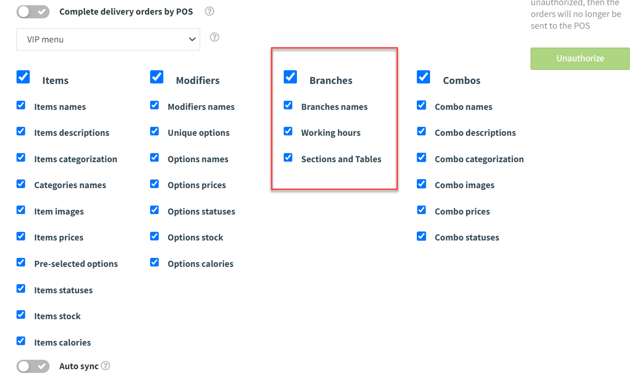Viewport: 642px width, 380px height.
Task: Deselect Sections and Tables checkbox
Action: (x=288, y=157)
